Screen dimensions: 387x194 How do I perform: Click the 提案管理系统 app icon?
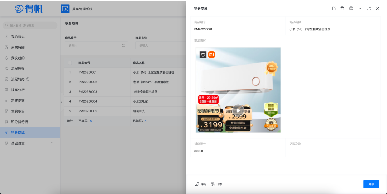[65, 9]
